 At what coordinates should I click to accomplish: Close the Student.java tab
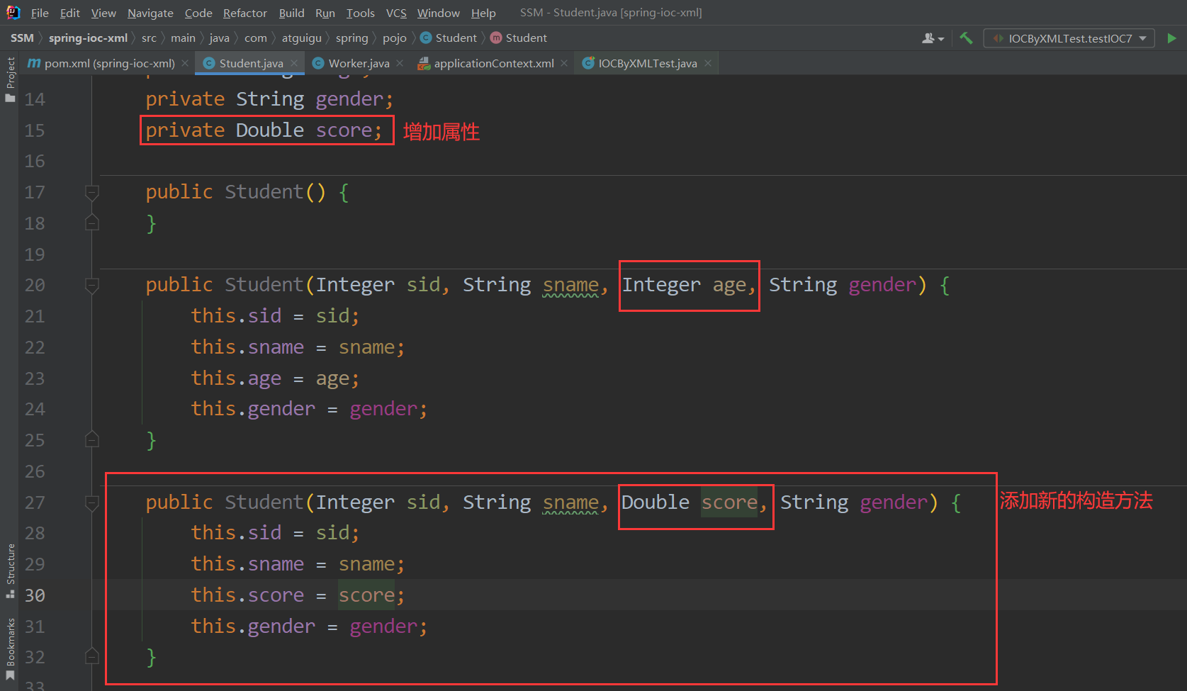click(x=294, y=63)
